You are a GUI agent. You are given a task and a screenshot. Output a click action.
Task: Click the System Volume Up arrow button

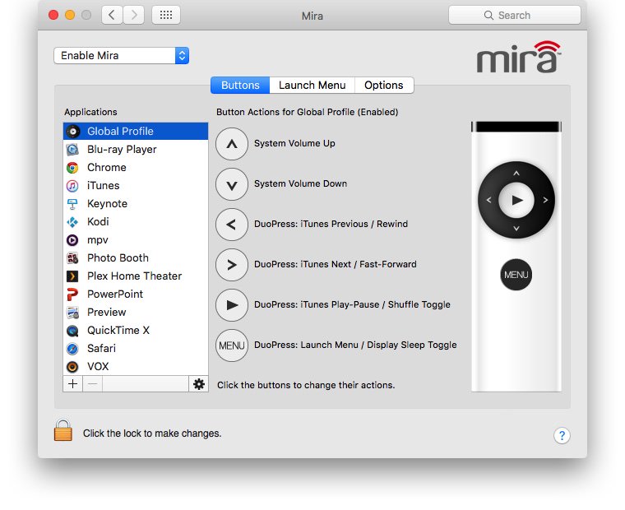232,144
